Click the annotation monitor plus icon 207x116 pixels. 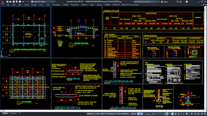(x=192, y=114)
